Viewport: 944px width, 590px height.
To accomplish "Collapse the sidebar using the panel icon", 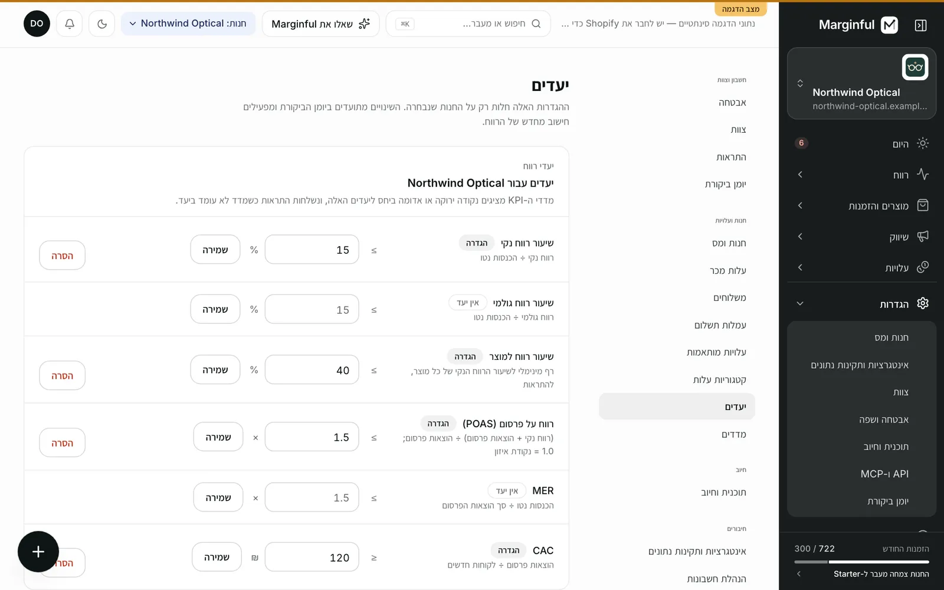I will click(x=920, y=25).
